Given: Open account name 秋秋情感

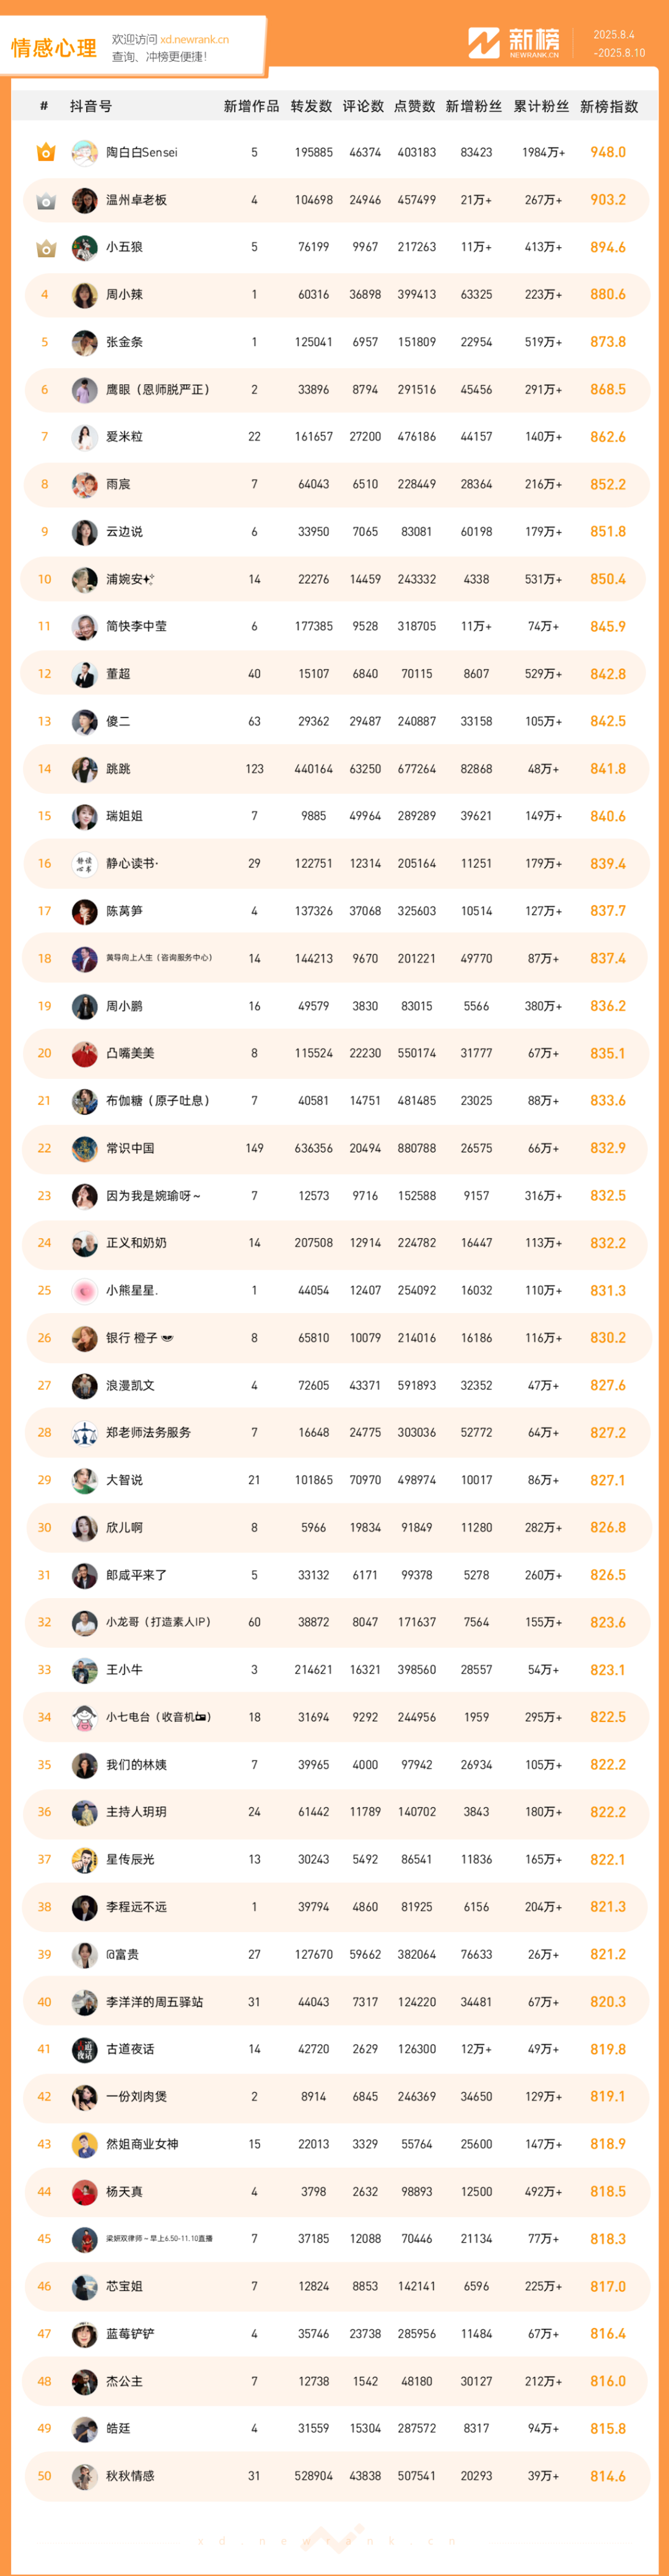Looking at the screenshot, I should [131, 2476].
